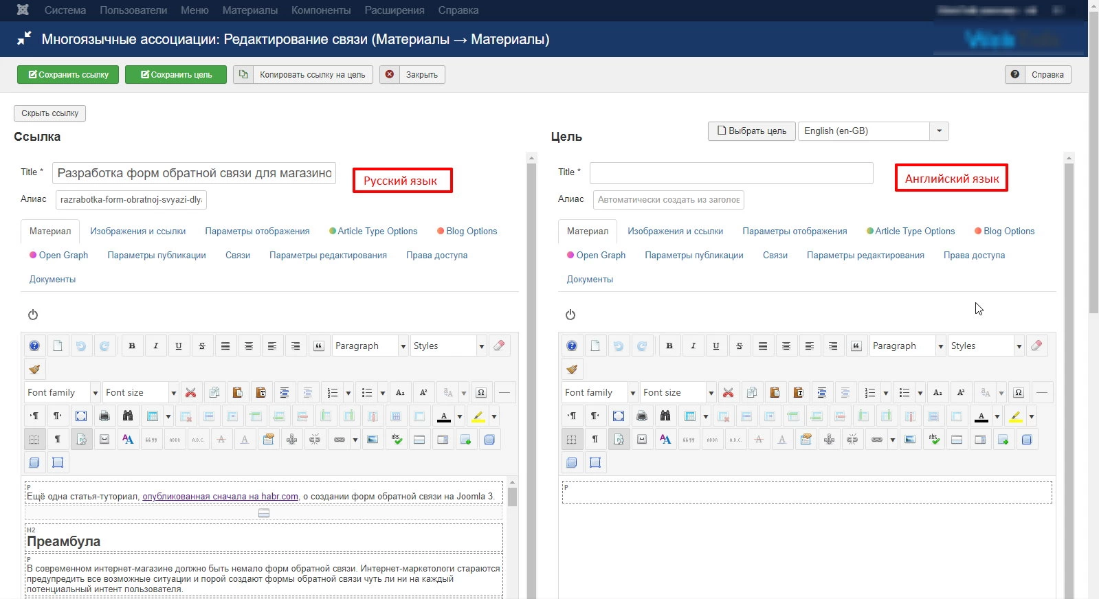This screenshot has width=1099, height=599.
Task: Click the anchor icon in Ссылка editor
Action: [292, 439]
